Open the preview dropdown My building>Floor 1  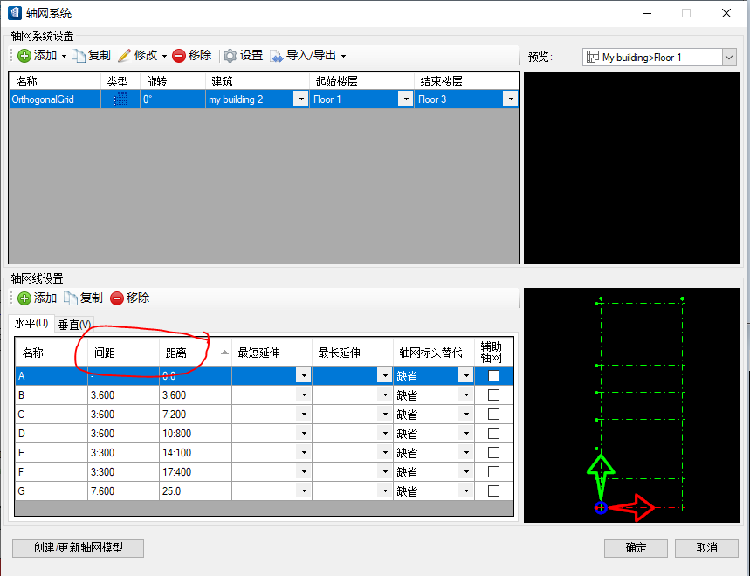click(x=728, y=58)
